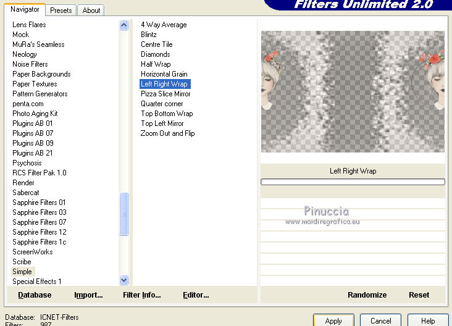Image resolution: width=452 pixels, height=326 pixels.
Task: Select Mock category
Action: click(x=21, y=35)
